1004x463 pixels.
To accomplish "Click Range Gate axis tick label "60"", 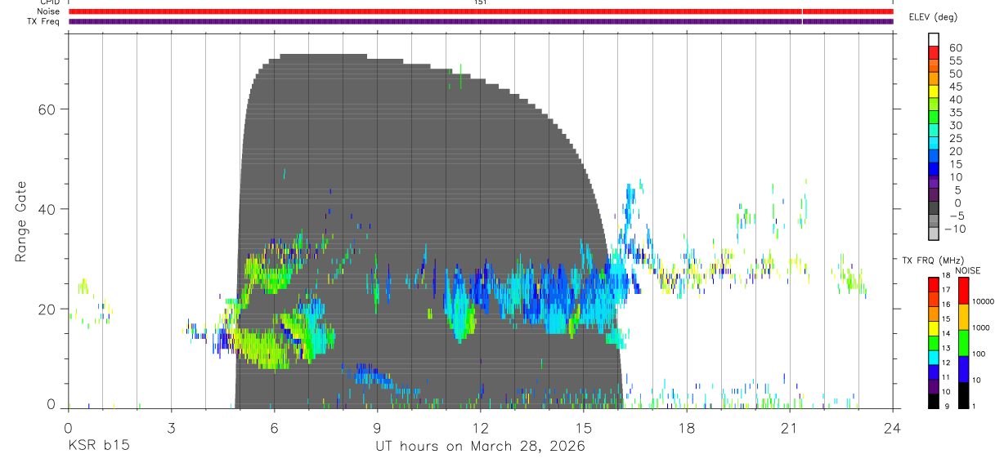I will tap(47, 109).
